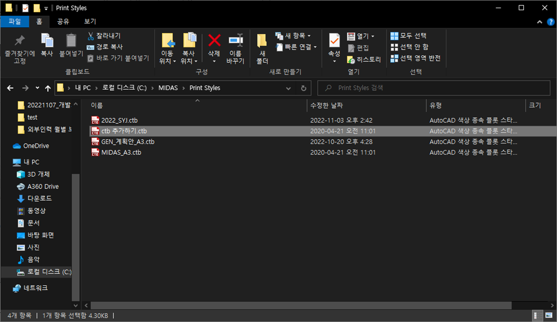Navigate back with the back arrow
The image size is (557, 322).
click(x=10, y=88)
